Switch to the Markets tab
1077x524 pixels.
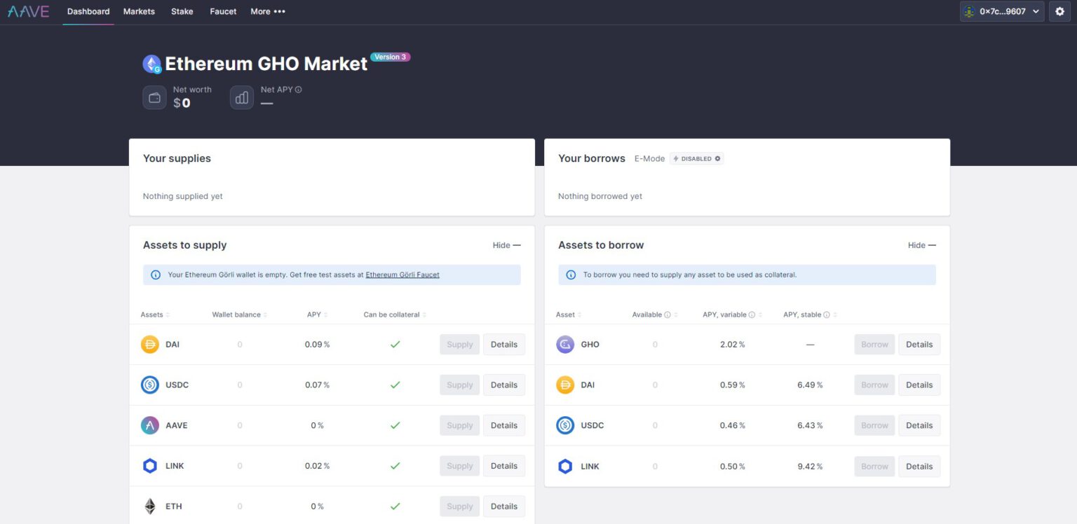[x=138, y=11]
